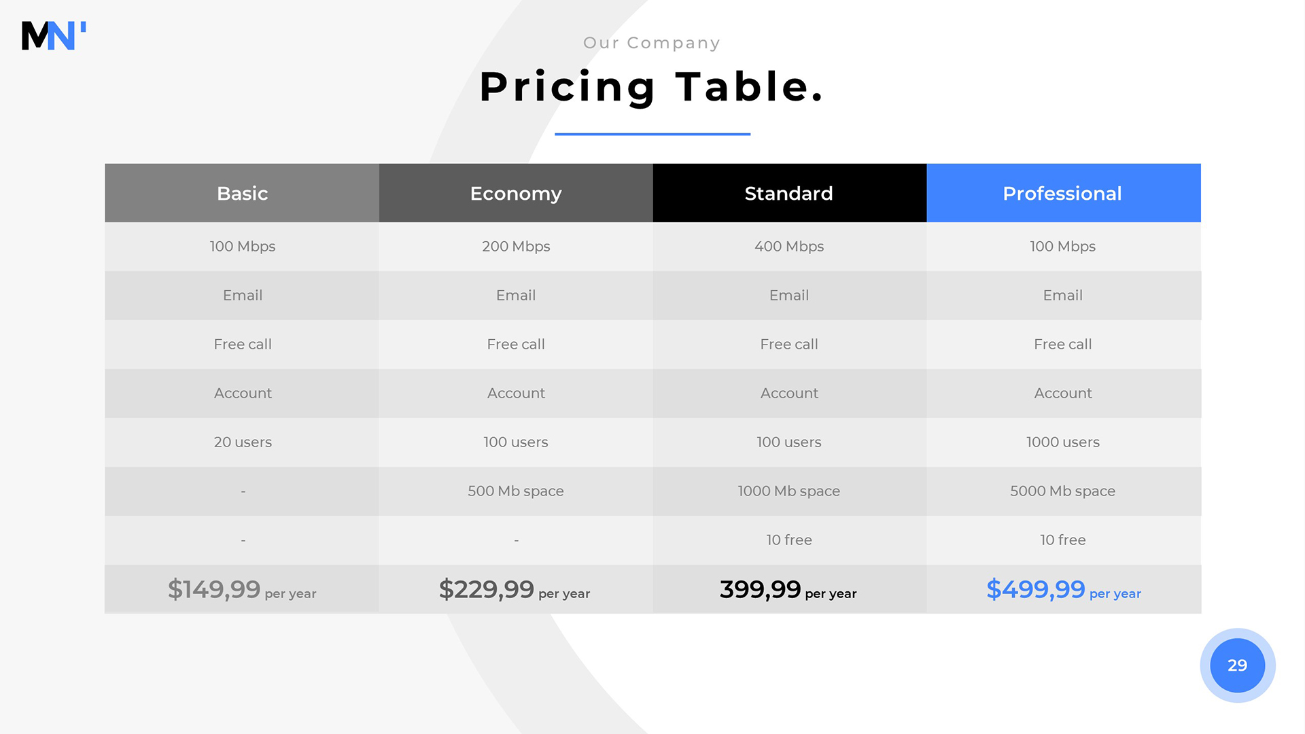1305x734 pixels.
Task: Click the 400 Mbps cell
Action: 789,247
